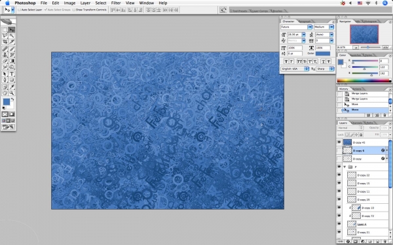393x245 pixels.
Task: Click the Underline text style button
Action: click(x=324, y=61)
